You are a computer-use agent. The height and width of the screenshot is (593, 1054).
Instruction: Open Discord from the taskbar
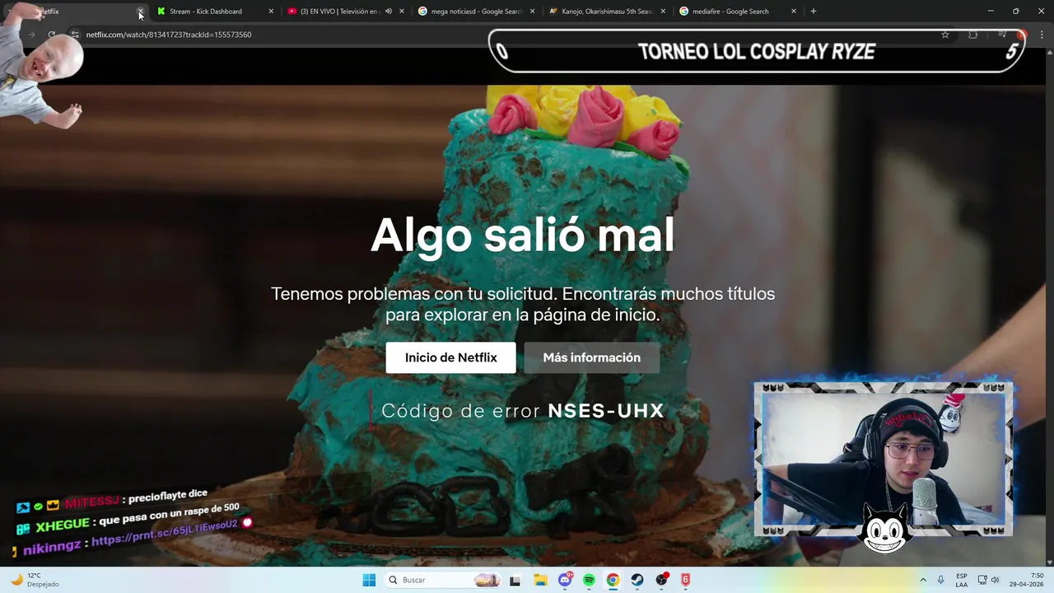[x=565, y=580]
